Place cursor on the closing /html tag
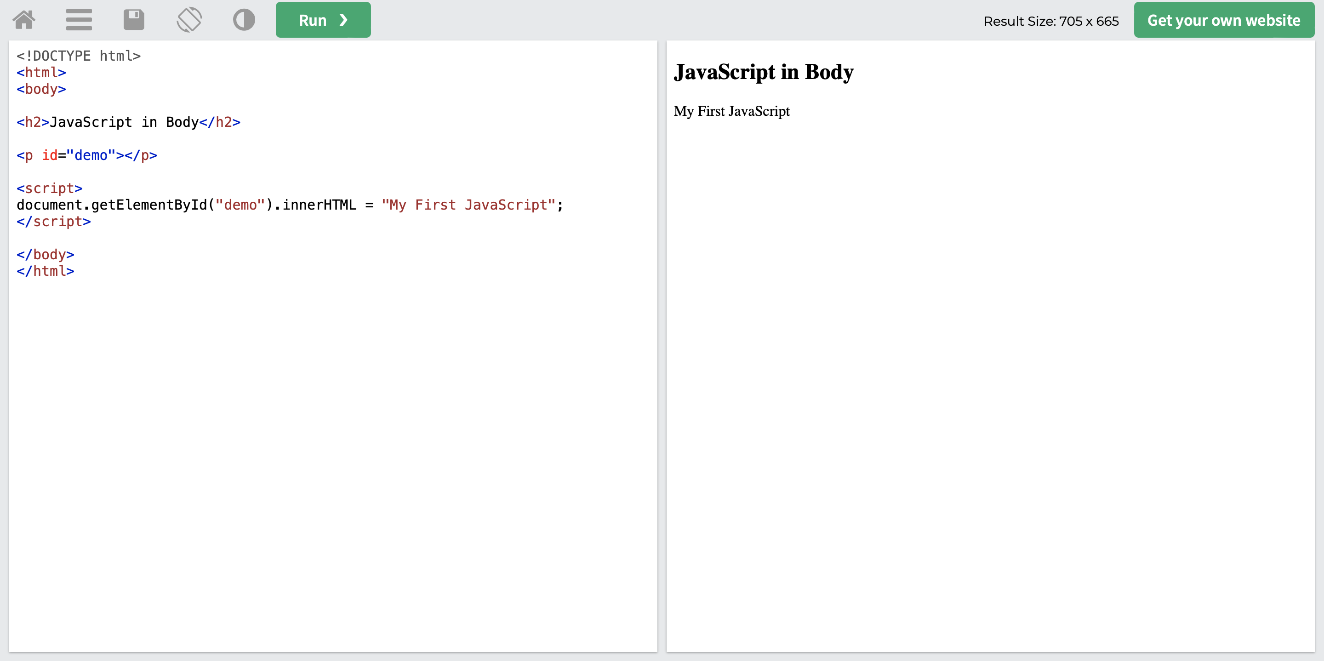The width and height of the screenshot is (1324, 661). click(x=45, y=271)
